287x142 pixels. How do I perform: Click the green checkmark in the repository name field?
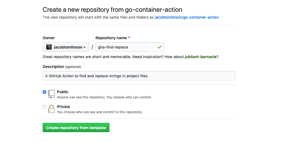159,47
